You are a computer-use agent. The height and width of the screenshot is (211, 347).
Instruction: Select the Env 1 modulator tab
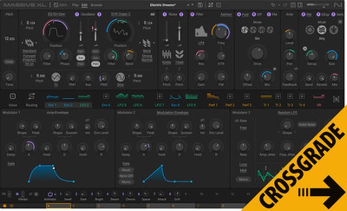[53, 105]
